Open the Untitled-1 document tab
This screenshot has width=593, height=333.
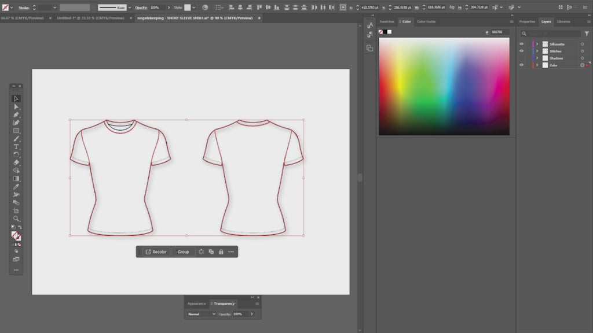pos(87,18)
